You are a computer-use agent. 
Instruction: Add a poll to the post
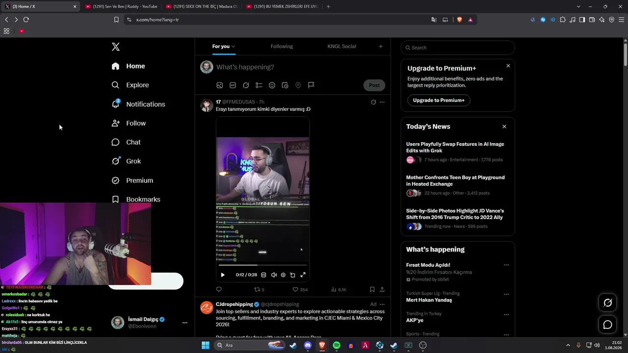click(259, 85)
